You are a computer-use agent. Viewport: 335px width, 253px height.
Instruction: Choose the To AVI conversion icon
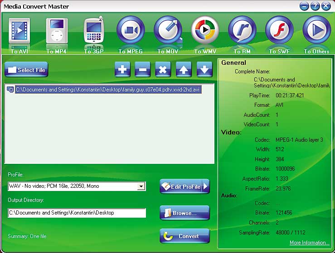point(19,31)
